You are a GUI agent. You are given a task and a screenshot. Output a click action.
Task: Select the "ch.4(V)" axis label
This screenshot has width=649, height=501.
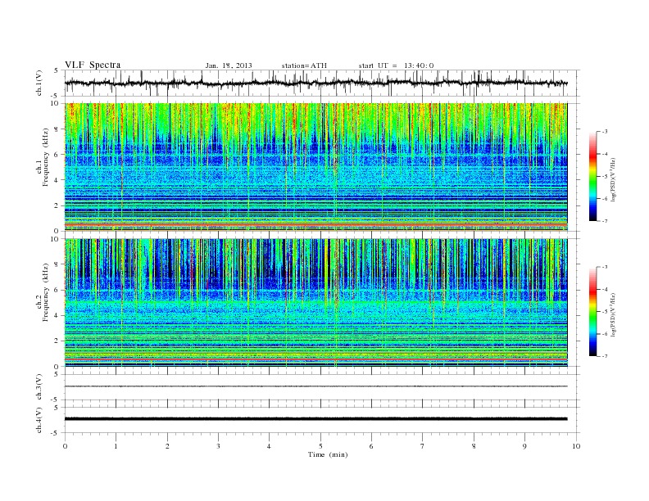click(39, 420)
